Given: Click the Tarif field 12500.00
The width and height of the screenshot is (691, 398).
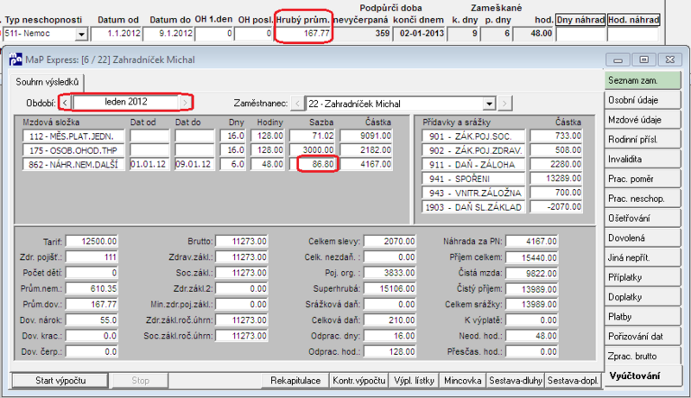Looking at the screenshot, I should click(x=92, y=242).
